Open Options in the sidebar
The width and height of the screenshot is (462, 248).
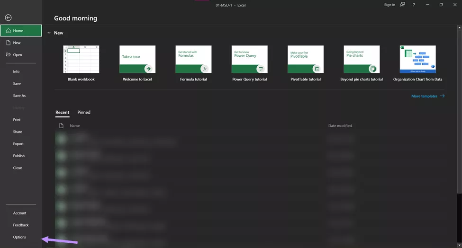click(x=19, y=237)
